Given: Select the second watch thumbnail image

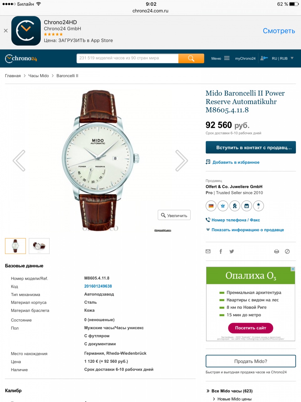Looking at the screenshot, I should (x=39, y=246).
